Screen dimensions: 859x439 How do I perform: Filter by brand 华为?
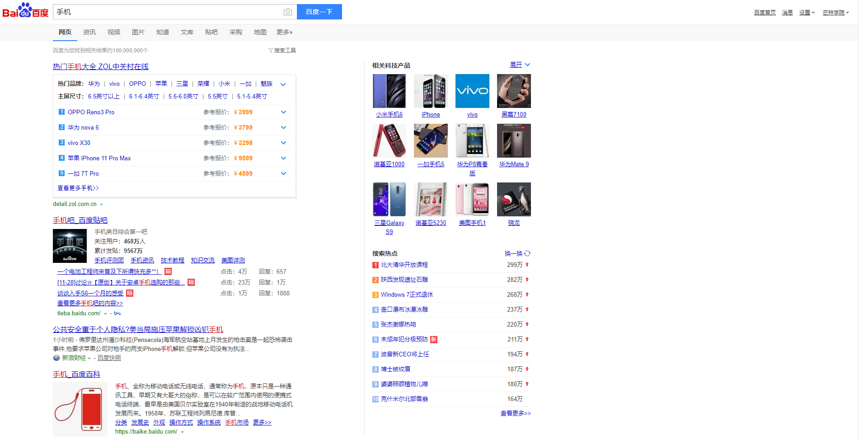94,84
